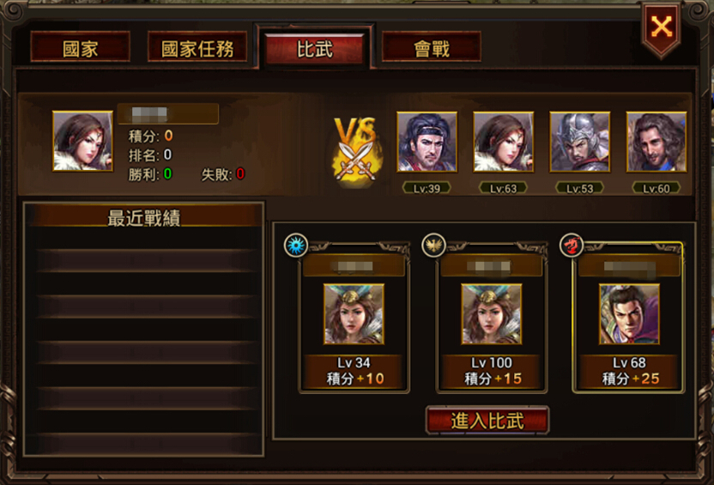
Task: Open the 國家任務 tab
Action: coord(197,47)
